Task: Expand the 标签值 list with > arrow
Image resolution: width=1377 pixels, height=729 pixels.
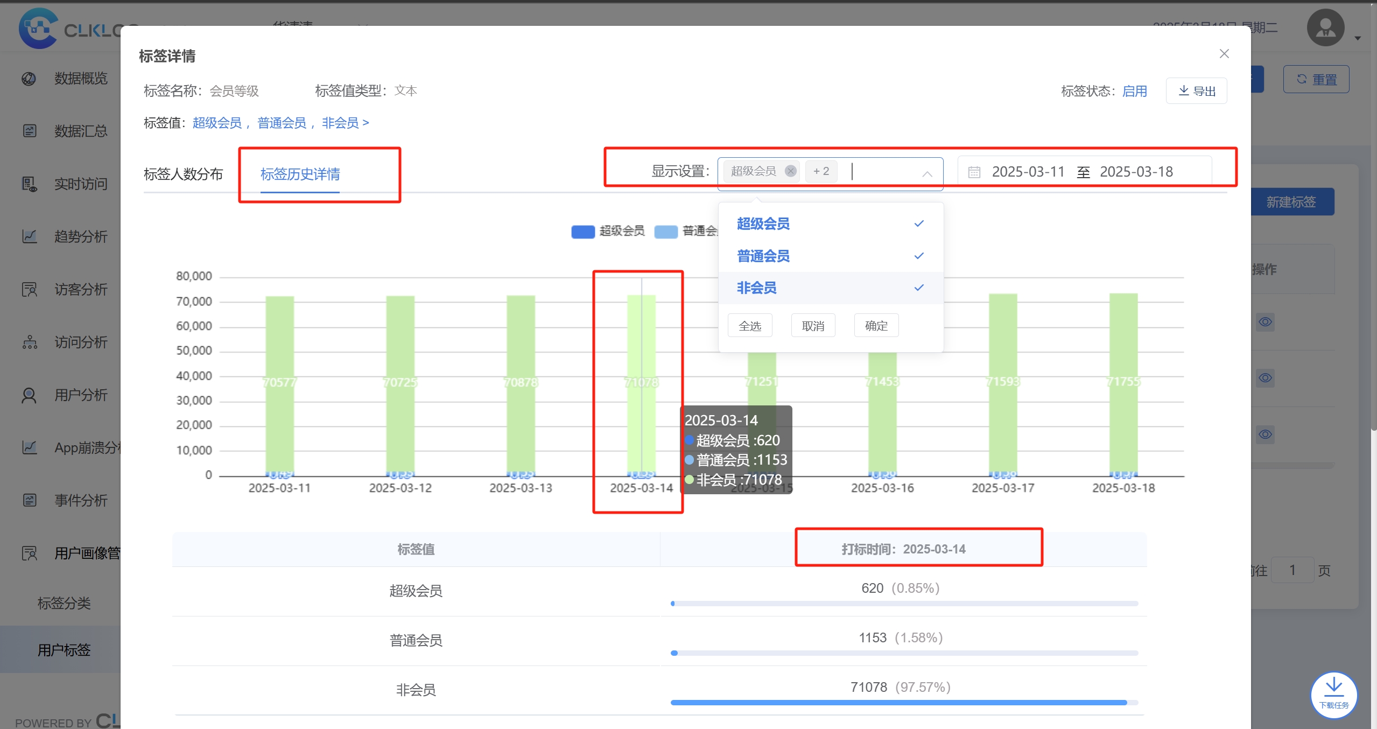Action: 366,123
